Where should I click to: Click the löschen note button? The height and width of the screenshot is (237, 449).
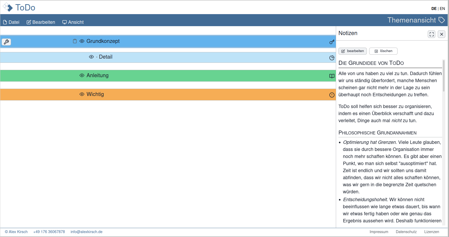(383, 51)
